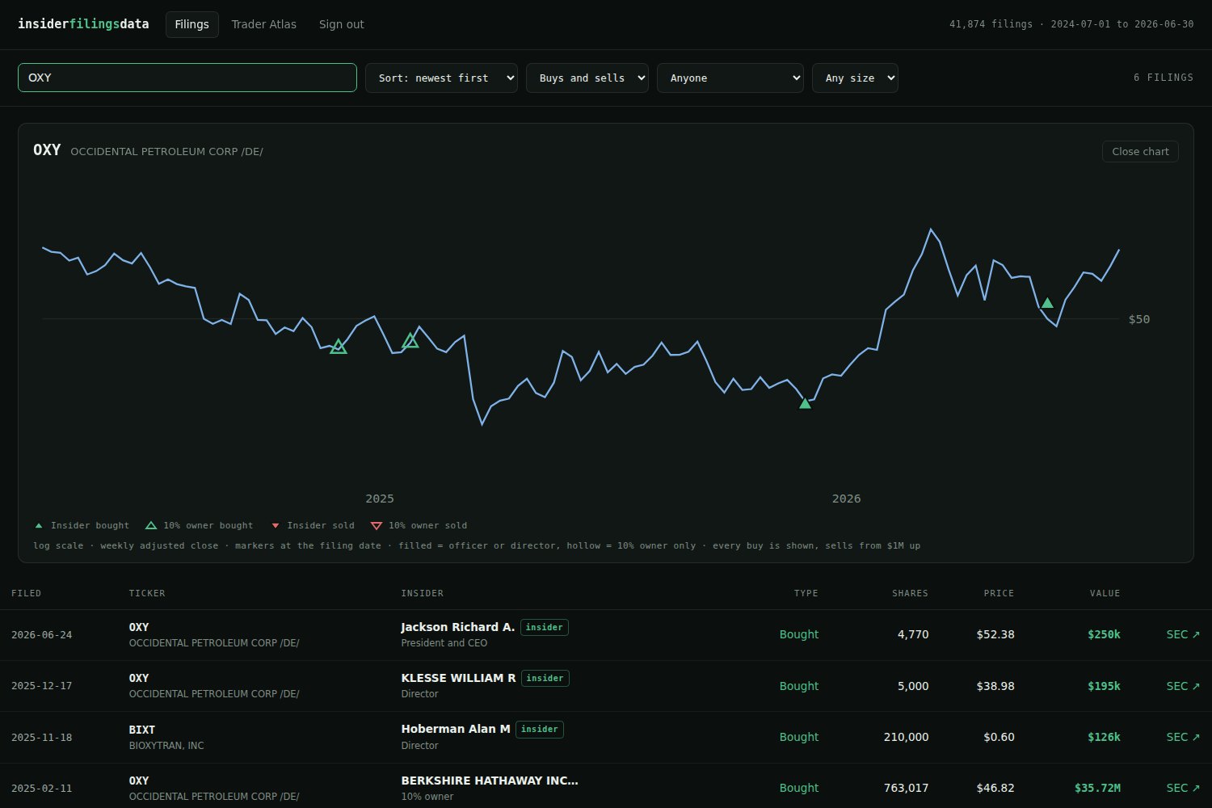Click the PRICE column header
The height and width of the screenshot is (808, 1212).
[x=999, y=593]
